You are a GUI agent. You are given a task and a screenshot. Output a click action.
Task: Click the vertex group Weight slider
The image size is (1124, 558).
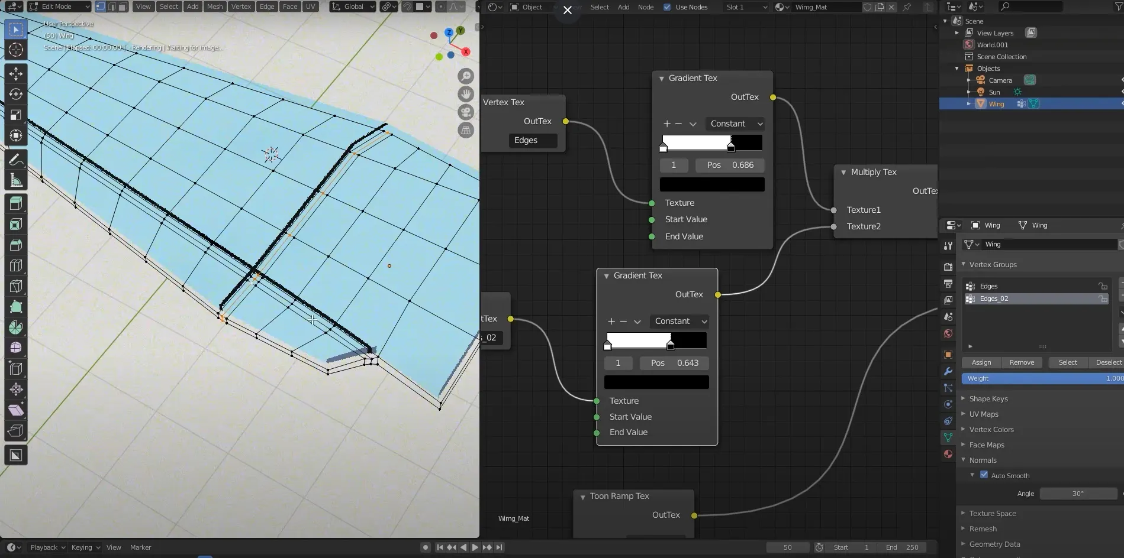click(1042, 378)
